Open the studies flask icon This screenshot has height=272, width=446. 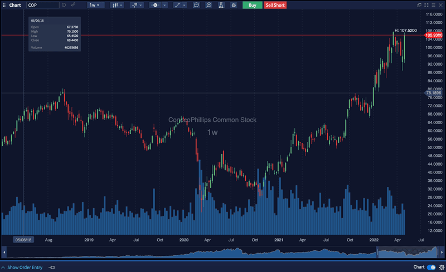point(221,5)
